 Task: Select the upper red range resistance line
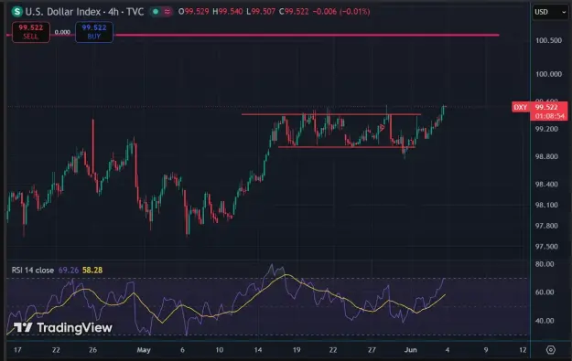tap(331, 115)
